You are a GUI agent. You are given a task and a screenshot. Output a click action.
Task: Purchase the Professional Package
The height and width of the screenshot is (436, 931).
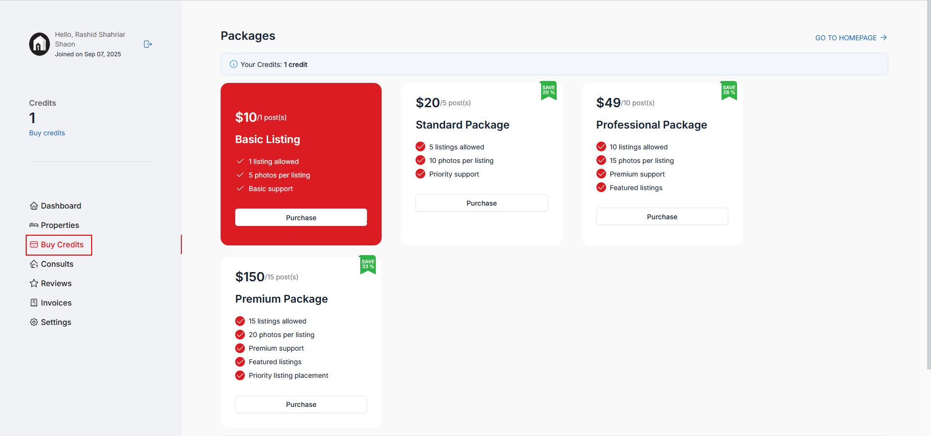pyautogui.click(x=662, y=216)
